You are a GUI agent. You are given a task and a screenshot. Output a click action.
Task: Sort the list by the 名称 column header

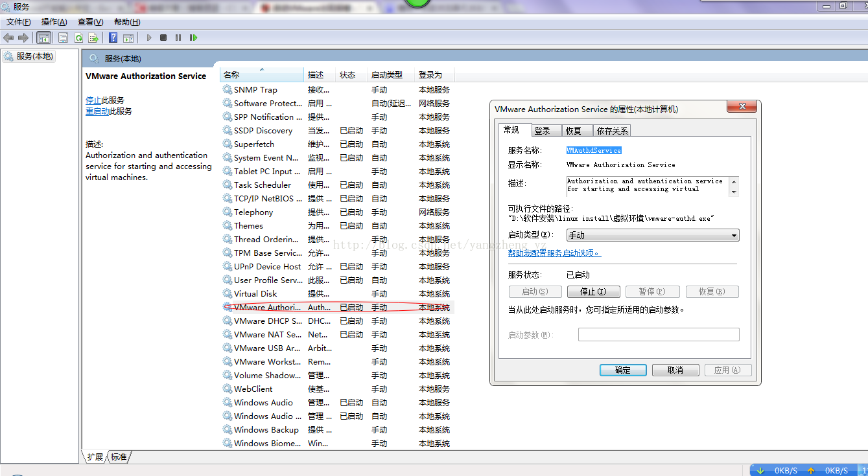[262, 74]
